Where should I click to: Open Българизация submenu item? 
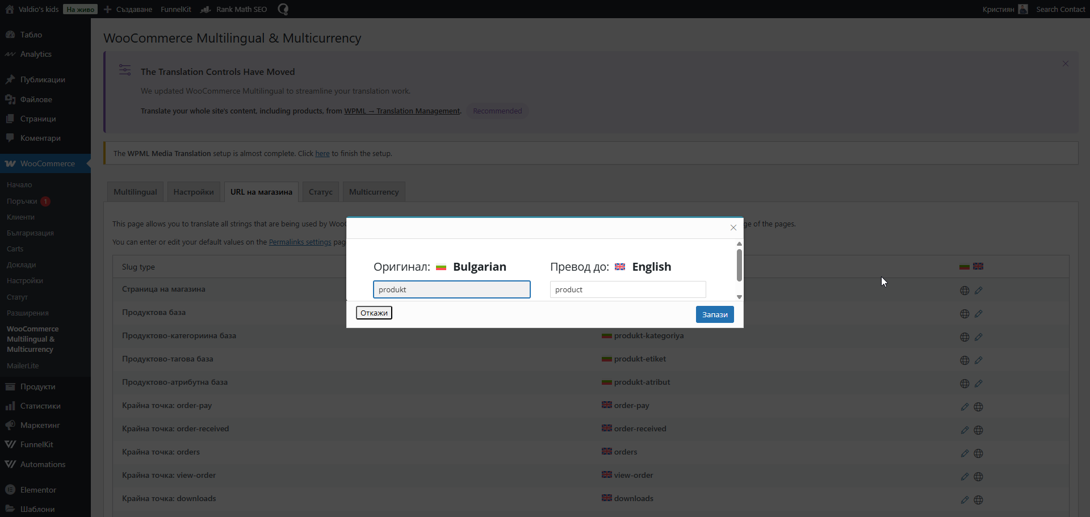click(x=30, y=233)
